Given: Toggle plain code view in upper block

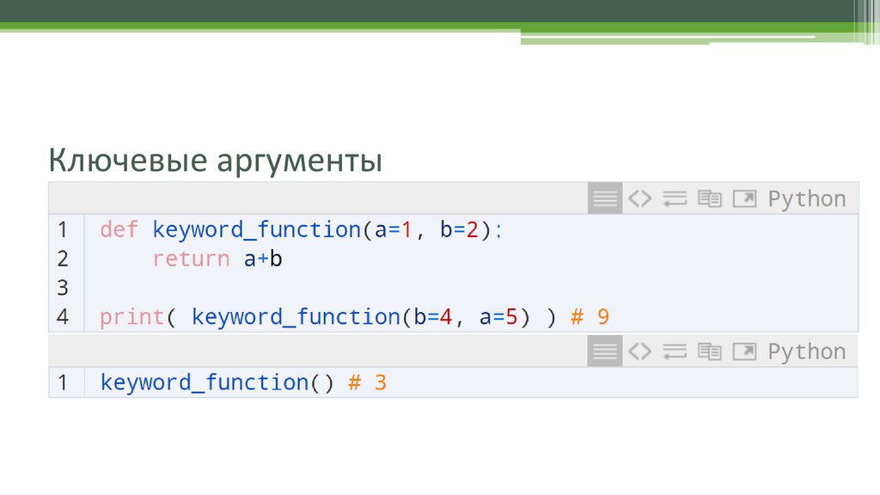Looking at the screenshot, I should [639, 199].
